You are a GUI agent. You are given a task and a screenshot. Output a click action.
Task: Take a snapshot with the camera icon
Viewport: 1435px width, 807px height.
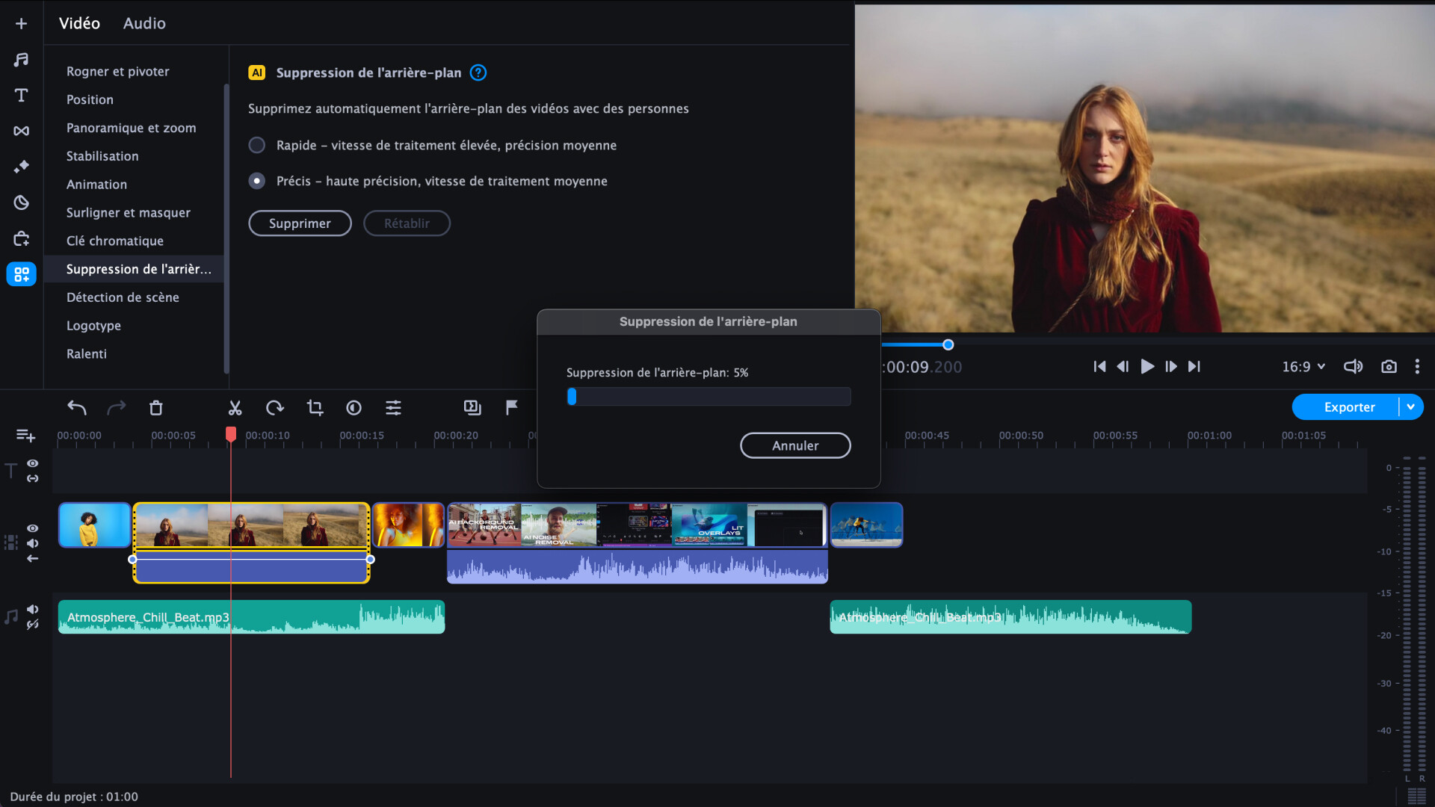point(1389,366)
